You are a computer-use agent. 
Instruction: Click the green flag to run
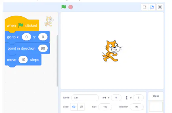(64, 7)
